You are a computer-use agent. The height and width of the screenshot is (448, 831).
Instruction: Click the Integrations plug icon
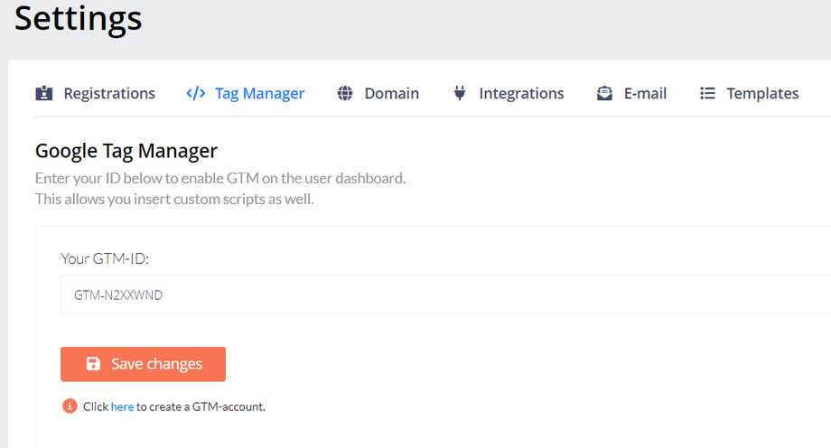[x=460, y=93]
